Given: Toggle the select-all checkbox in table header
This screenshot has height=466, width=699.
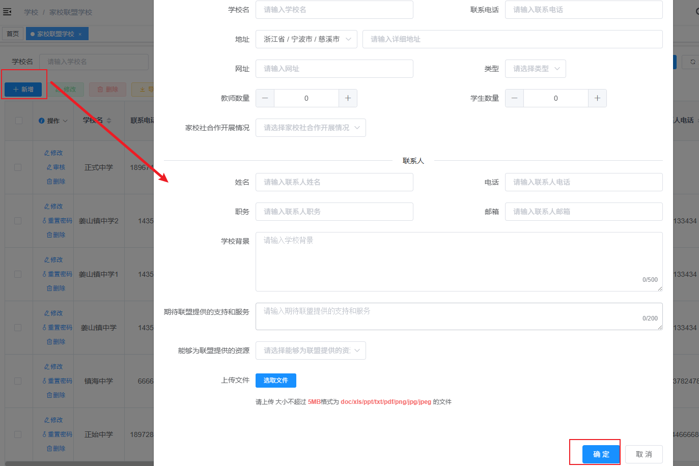Looking at the screenshot, I should [x=19, y=121].
